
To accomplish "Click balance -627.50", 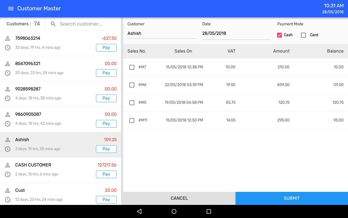I will point(109,38).
